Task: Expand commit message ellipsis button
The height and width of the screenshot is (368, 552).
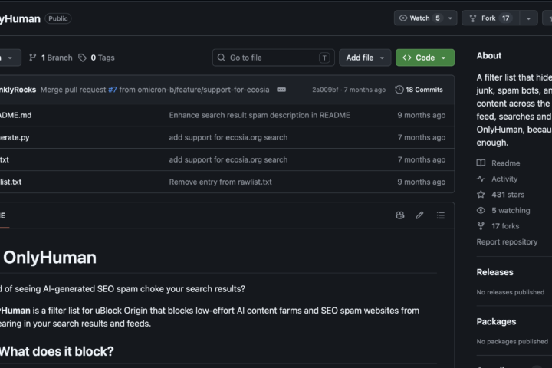Action: coord(281,90)
